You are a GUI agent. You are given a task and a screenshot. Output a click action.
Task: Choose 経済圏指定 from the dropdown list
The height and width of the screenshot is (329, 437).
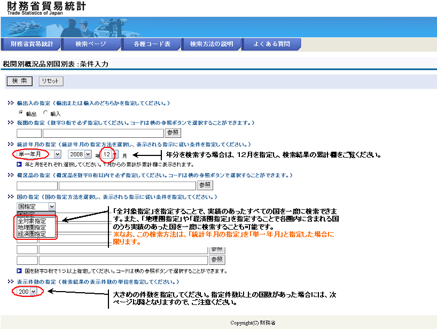coord(32,234)
